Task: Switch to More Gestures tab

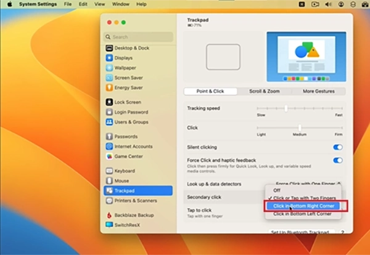Action: (x=319, y=91)
